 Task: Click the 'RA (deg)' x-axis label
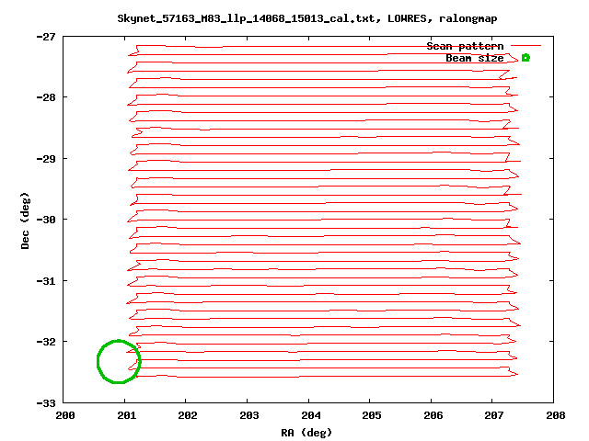tap(306, 433)
